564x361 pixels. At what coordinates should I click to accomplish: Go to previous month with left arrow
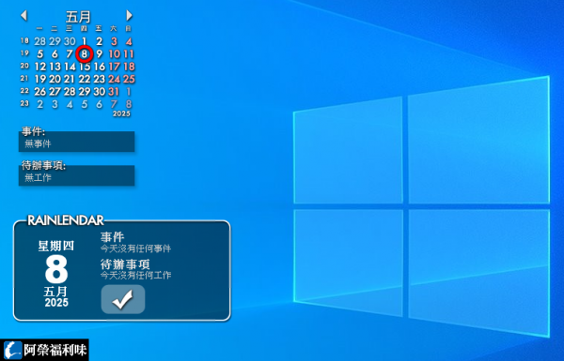point(23,15)
